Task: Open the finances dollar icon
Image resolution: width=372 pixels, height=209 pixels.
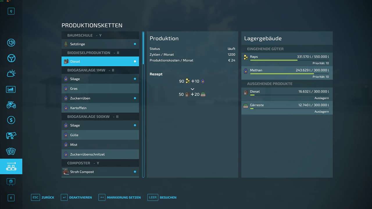Action: coord(11,120)
